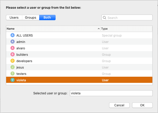Select the violeta name in list
This screenshot has width=158, height=113.
(21, 80)
